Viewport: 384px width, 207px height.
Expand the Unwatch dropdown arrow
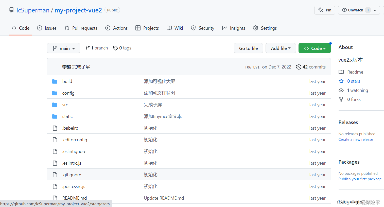pos(375,10)
